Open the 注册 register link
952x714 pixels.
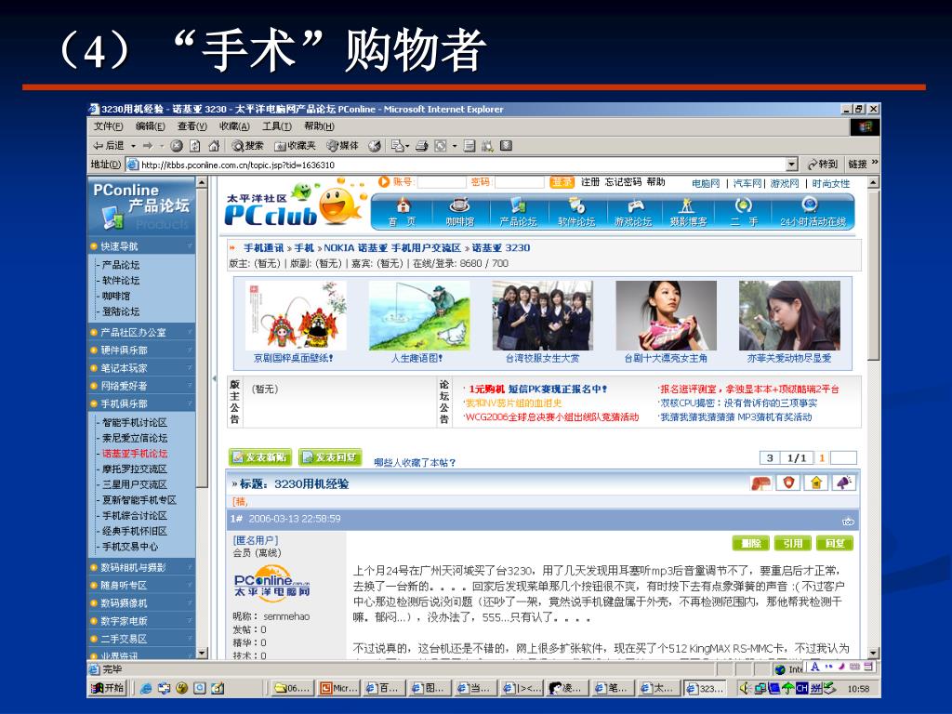(x=590, y=181)
